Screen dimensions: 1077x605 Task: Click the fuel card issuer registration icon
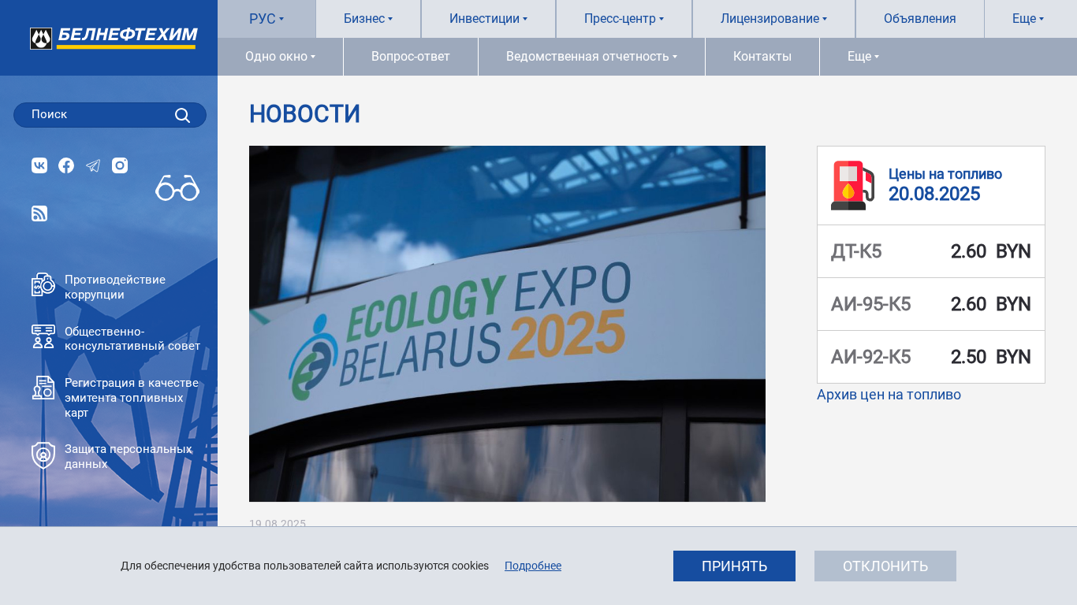click(43, 388)
